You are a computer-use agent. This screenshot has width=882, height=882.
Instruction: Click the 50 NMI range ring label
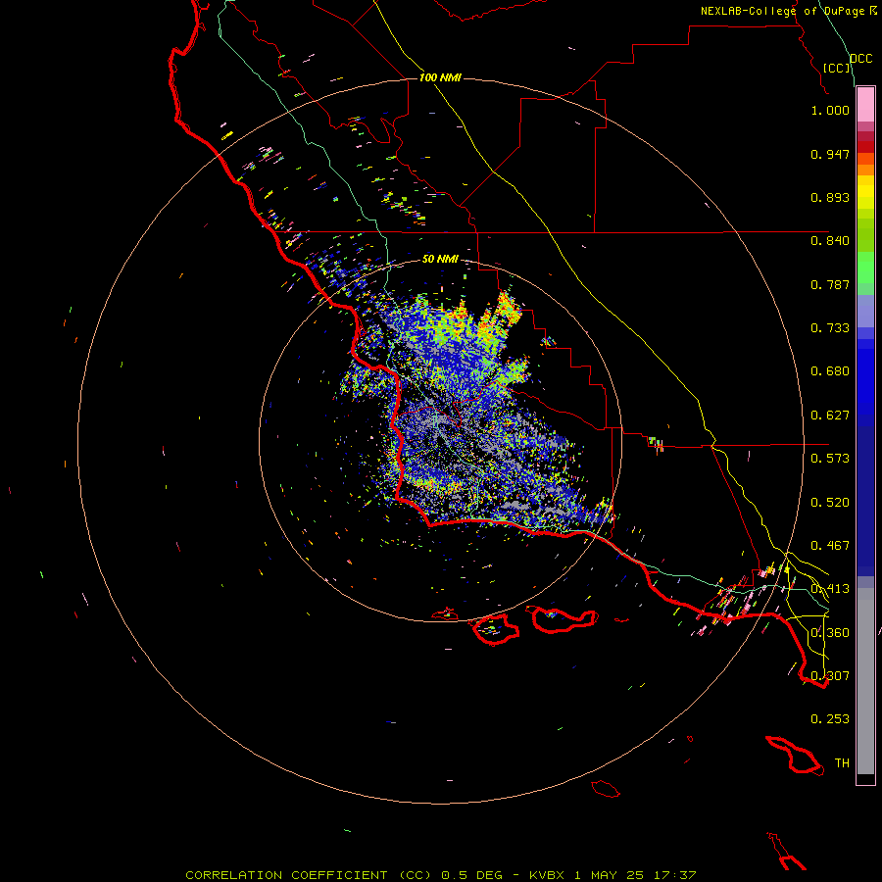click(440, 259)
